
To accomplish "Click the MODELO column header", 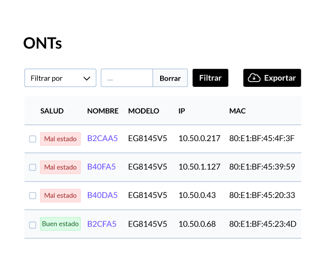I will pos(144,111).
